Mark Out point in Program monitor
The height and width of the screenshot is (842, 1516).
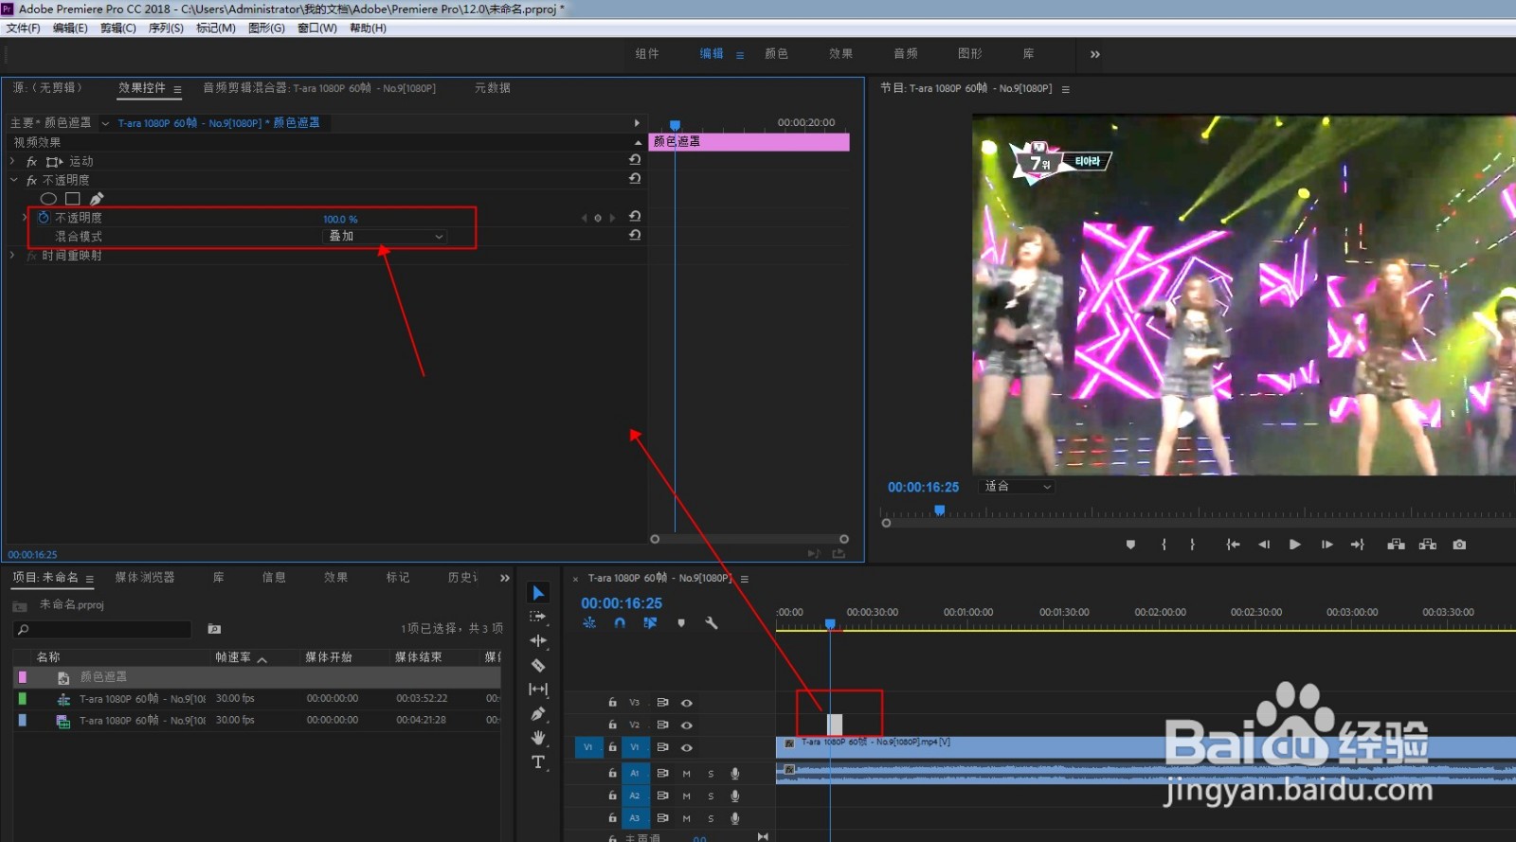(x=1192, y=545)
